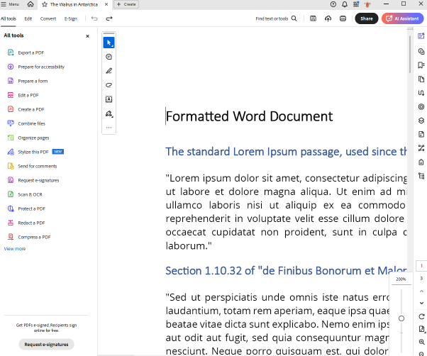Open the Send for comments tool
Screen dimensions: 427x356
pos(32,166)
